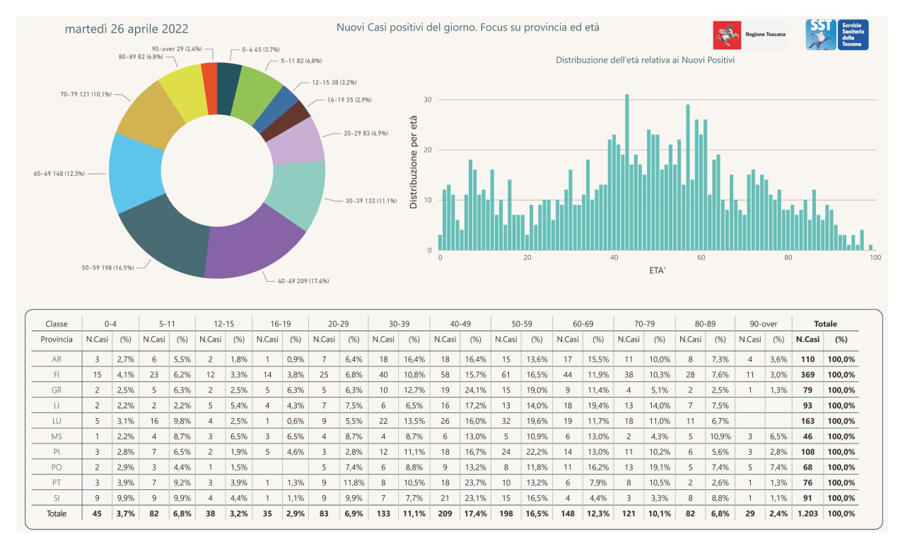
Task: Click the 'ETA'' x-axis label
Action: point(657,270)
